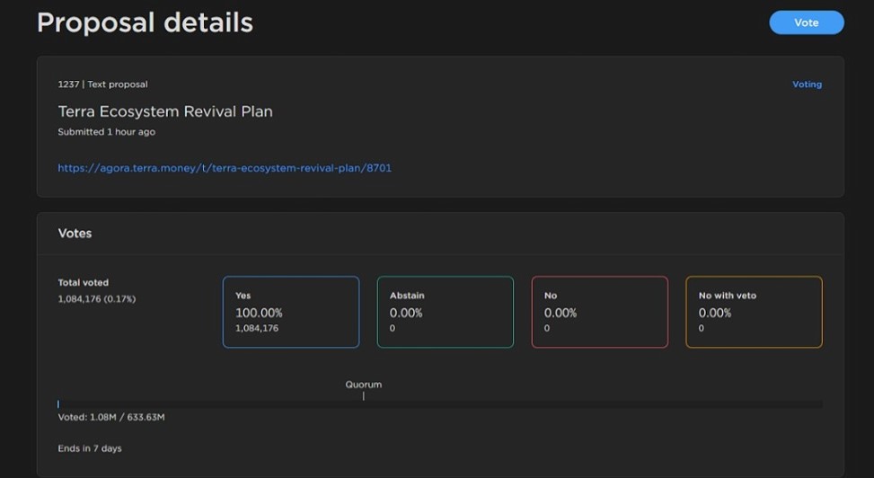
Task: Click the 100.00% Yes percentage
Action: pyautogui.click(x=259, y=313)
